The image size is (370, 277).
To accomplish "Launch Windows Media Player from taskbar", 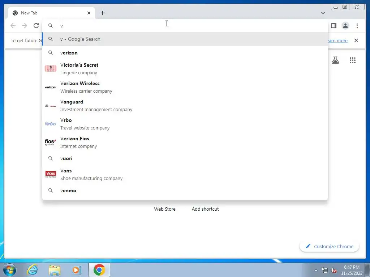I will click(76, 270).
